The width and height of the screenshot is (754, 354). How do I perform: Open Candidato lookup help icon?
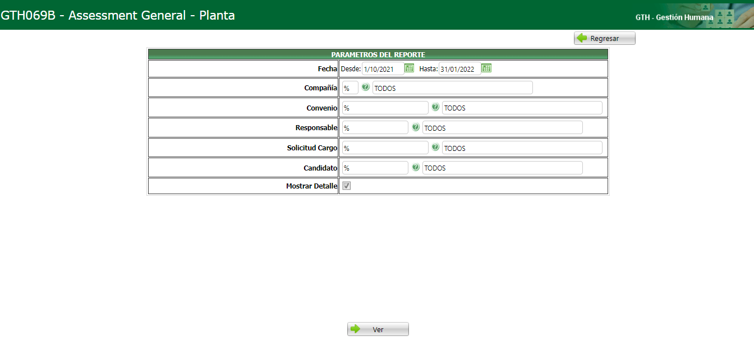point(416,167)
